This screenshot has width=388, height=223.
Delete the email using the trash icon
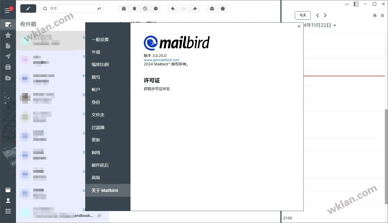134,9
